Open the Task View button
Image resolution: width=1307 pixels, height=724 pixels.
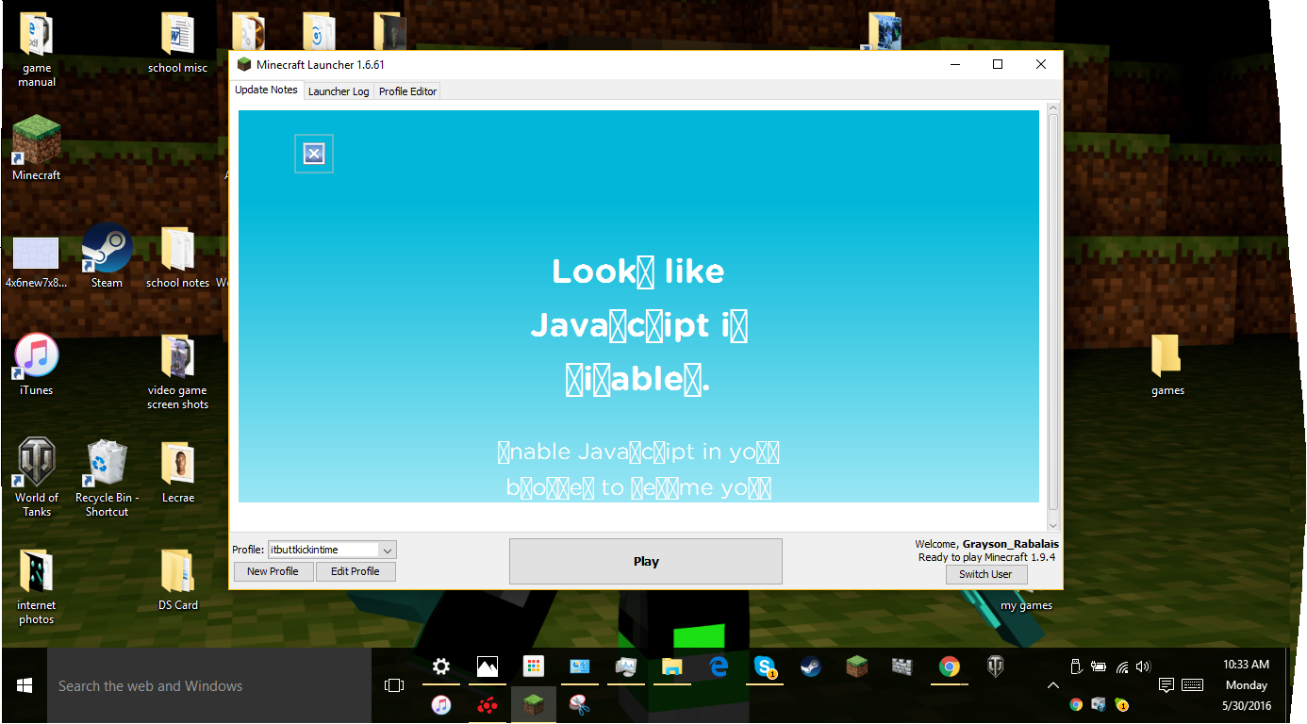pyautogui.click(x=394, y=685)
